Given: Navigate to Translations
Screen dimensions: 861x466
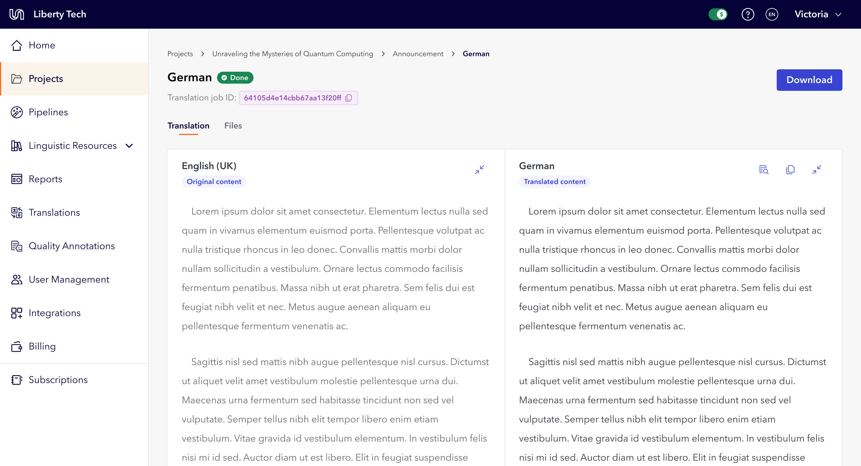Looking at the screenshot, I should coord(74,212).
